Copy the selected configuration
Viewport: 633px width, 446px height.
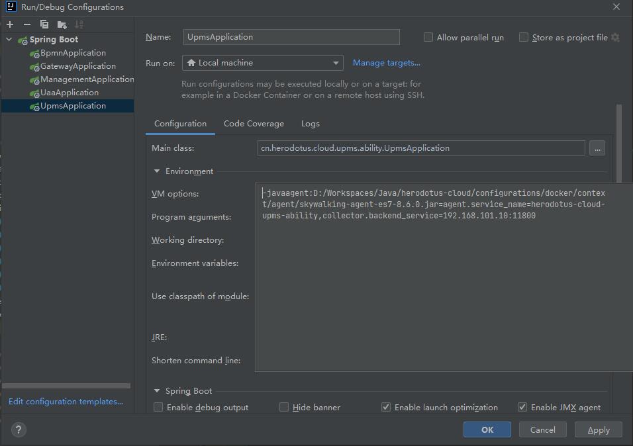[44, 24]
